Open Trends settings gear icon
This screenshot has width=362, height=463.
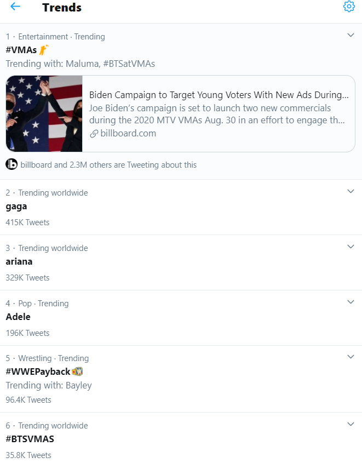pyautogui.click(x=349, y=6)
